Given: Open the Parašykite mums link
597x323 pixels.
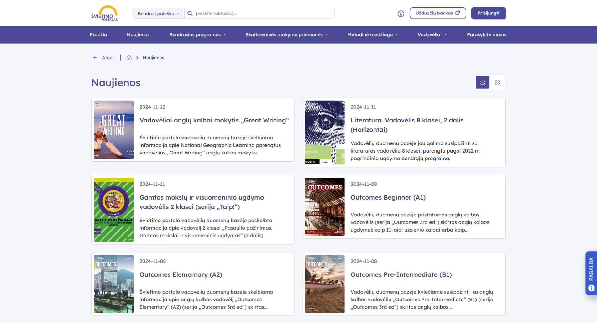Looking at the screenshot, I should click(486, 35).
